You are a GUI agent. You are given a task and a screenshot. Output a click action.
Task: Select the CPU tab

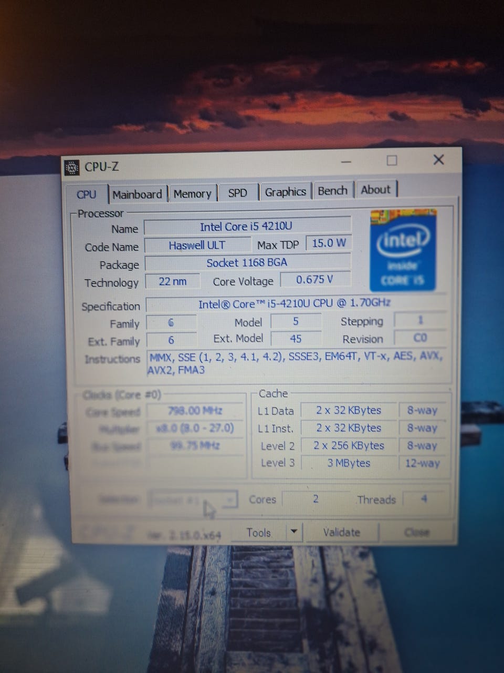click(x=87, y=194)
